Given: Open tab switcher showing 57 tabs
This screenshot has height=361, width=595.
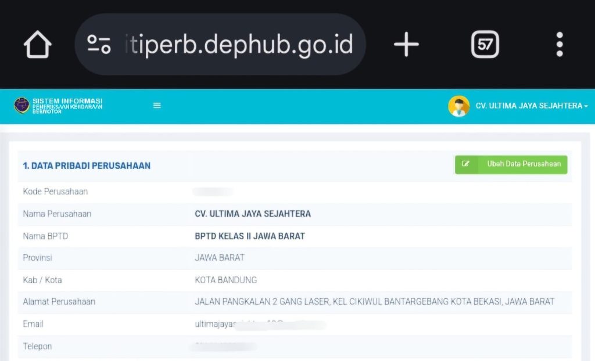Looking at the screenshot, I should pos(485,45).
